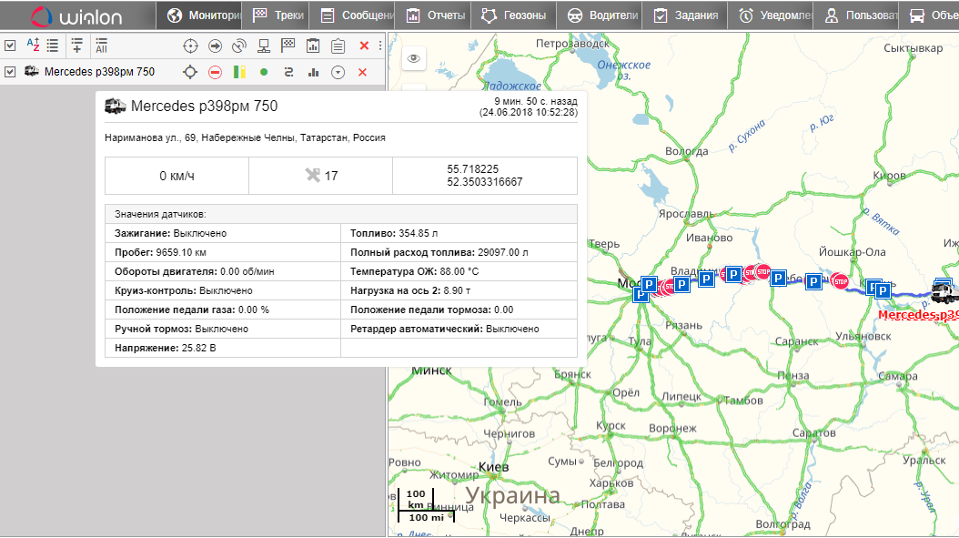Image resolution: width=959 pixels, height=538 pixels.
Task: Uncheck the Mercedes p398рм 750 checkbox
Action: 10,72
